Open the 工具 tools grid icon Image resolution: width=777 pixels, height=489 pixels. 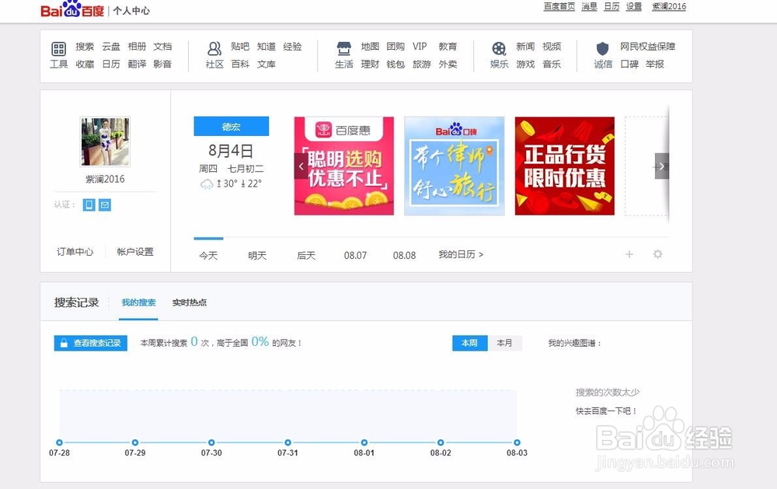pyautogui.click(x=58, y=49)
